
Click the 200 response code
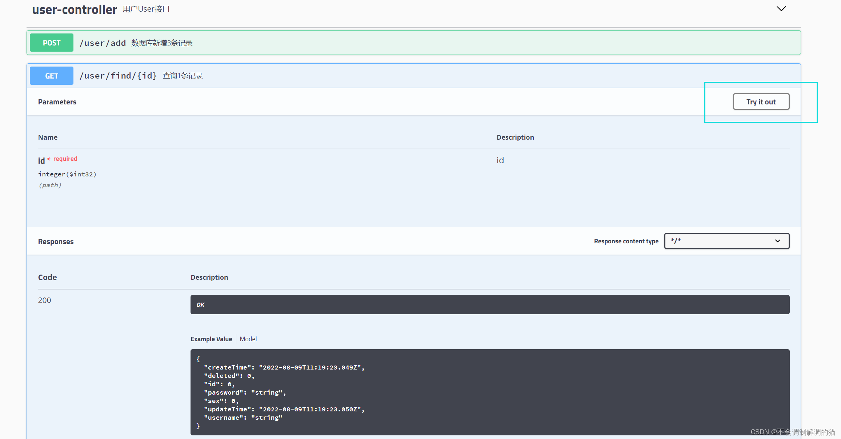44,300
